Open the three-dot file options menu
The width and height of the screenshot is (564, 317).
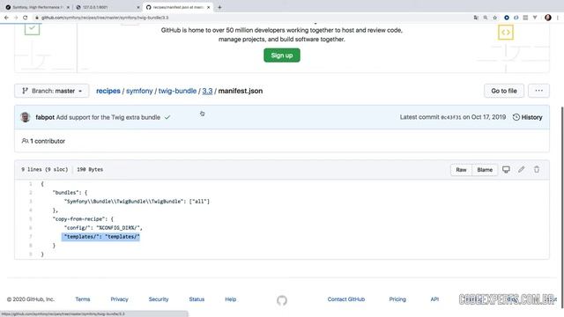(538, 91)
